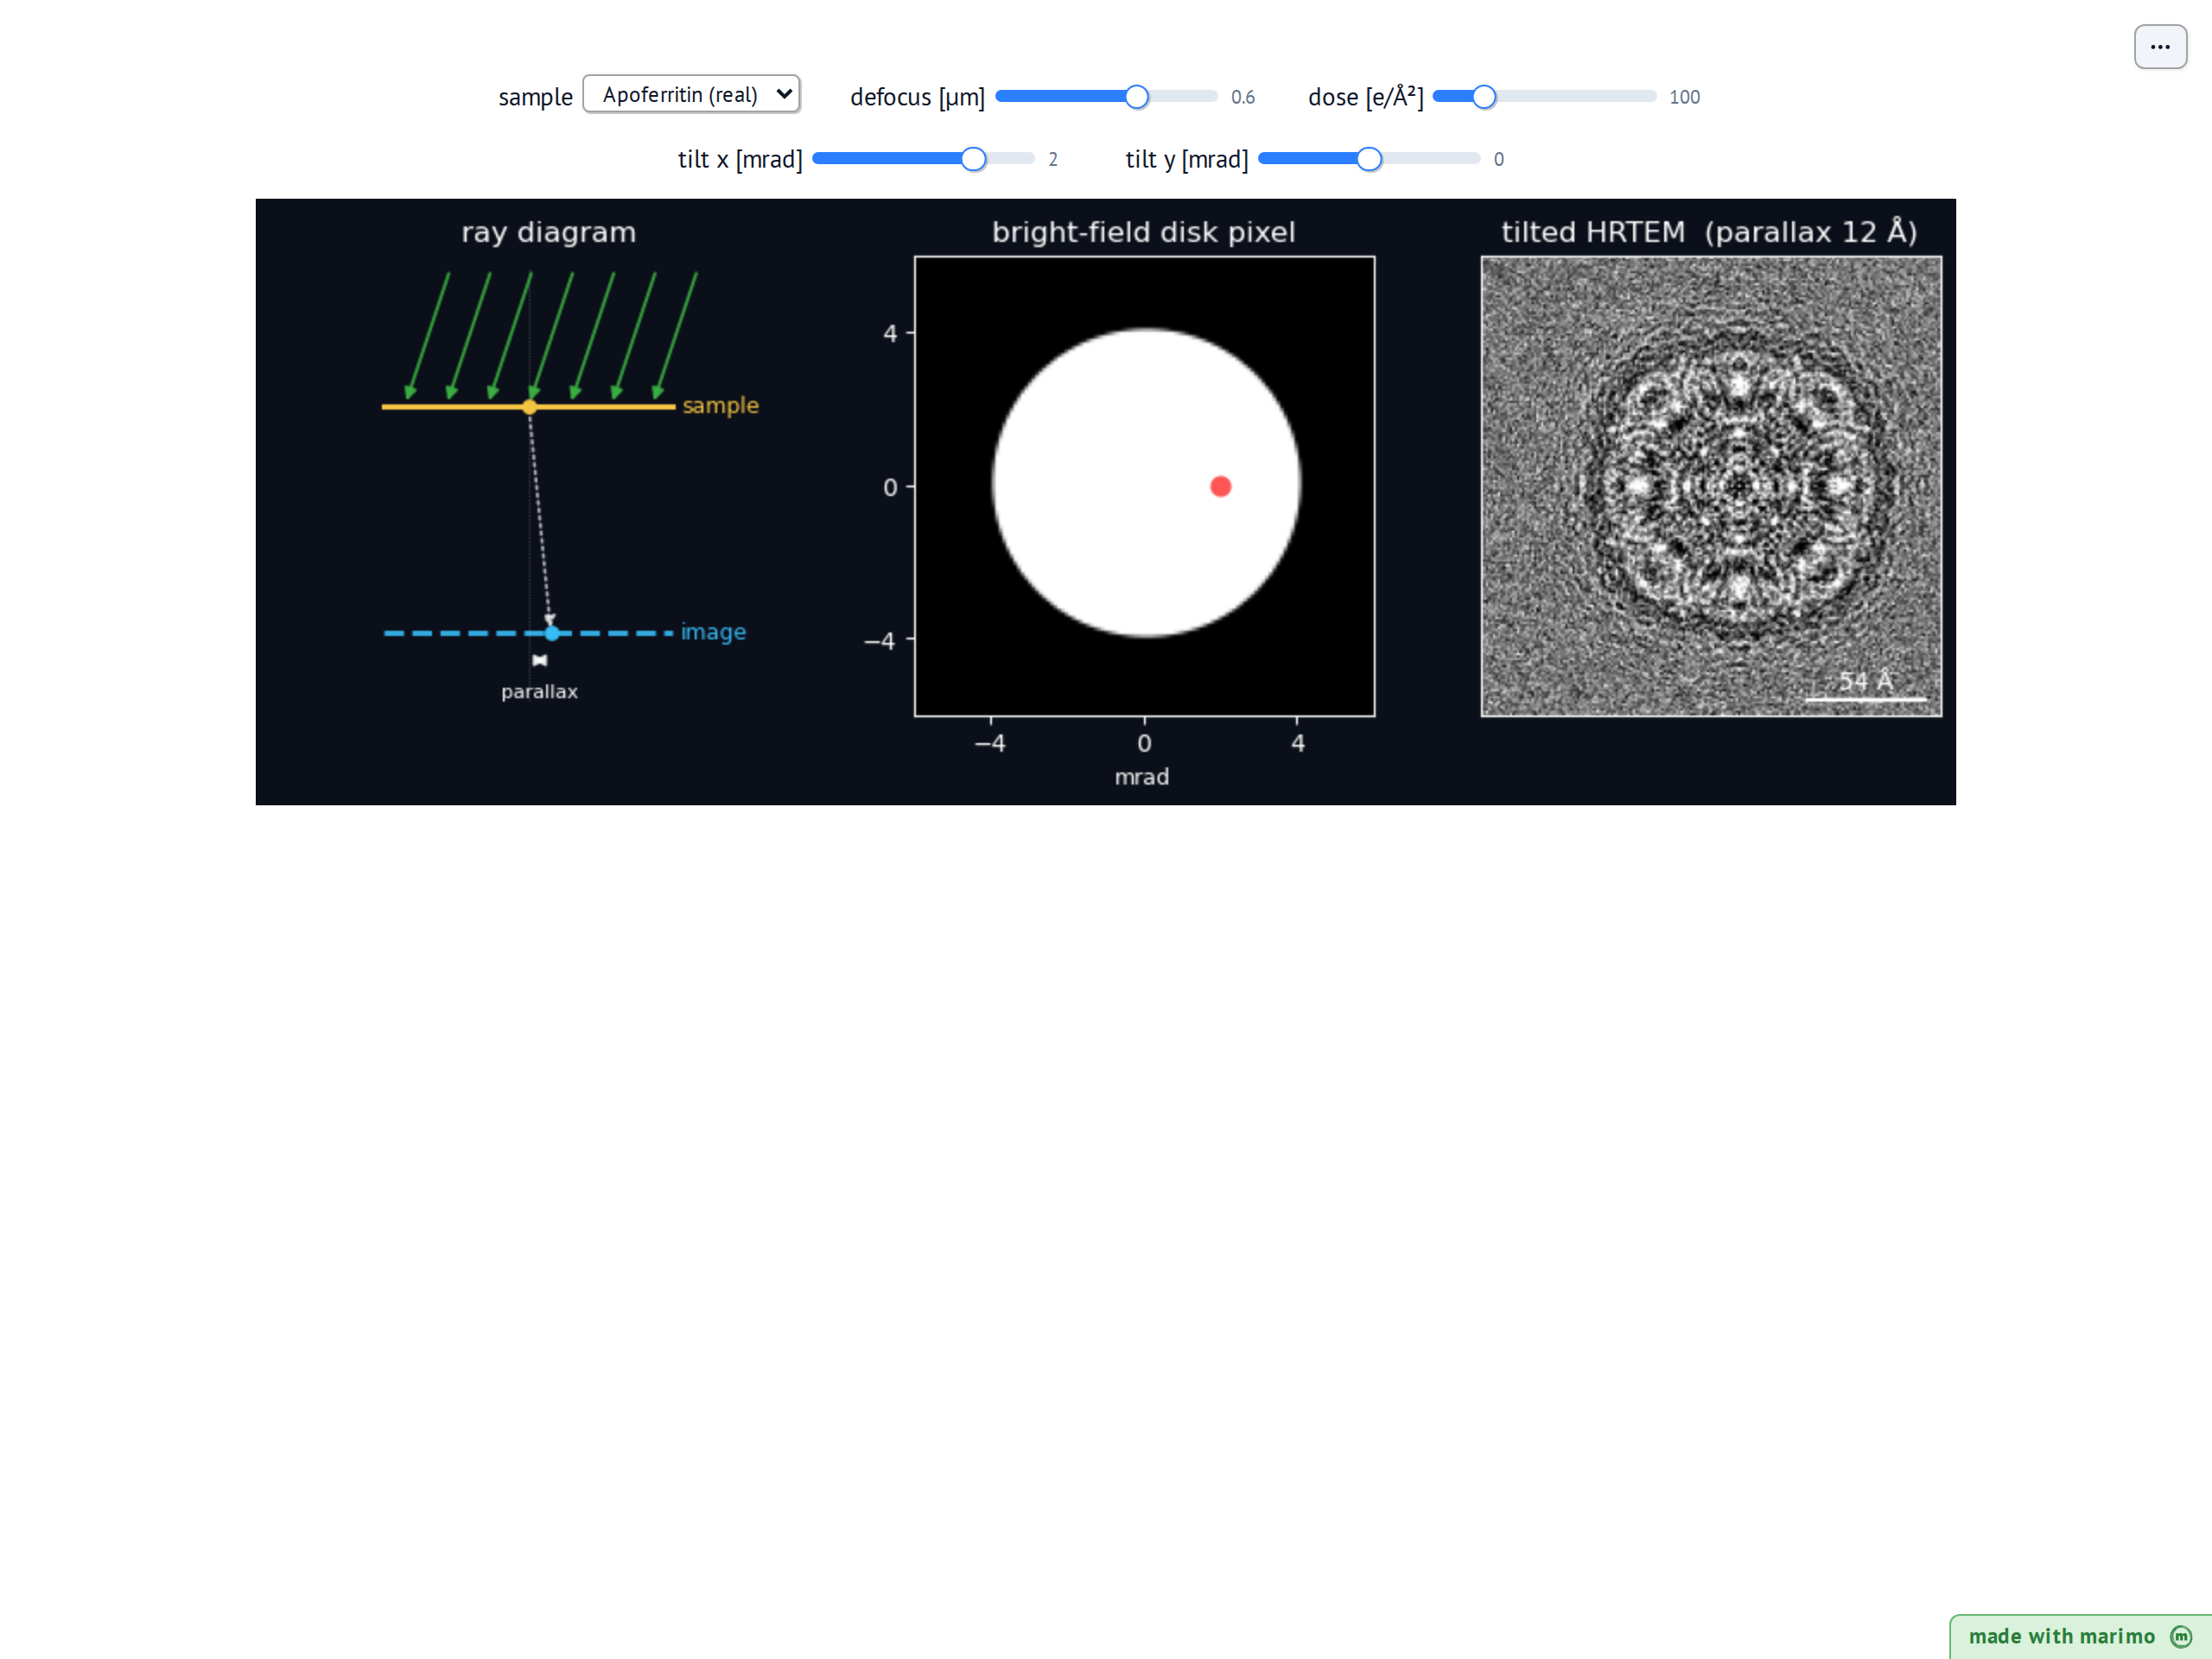Click the dose value '100'
Viewport: 2212px width, 1659px height.
point(1684,97)
